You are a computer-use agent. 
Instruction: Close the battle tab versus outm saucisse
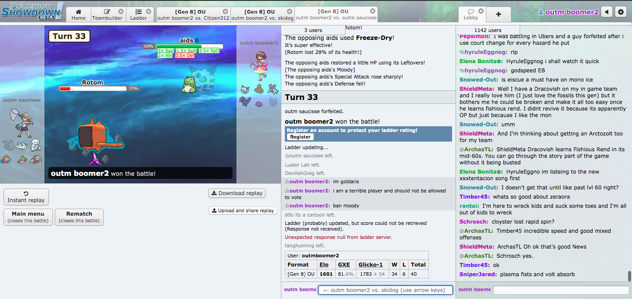pyautogui.click(x=373, y=11)
